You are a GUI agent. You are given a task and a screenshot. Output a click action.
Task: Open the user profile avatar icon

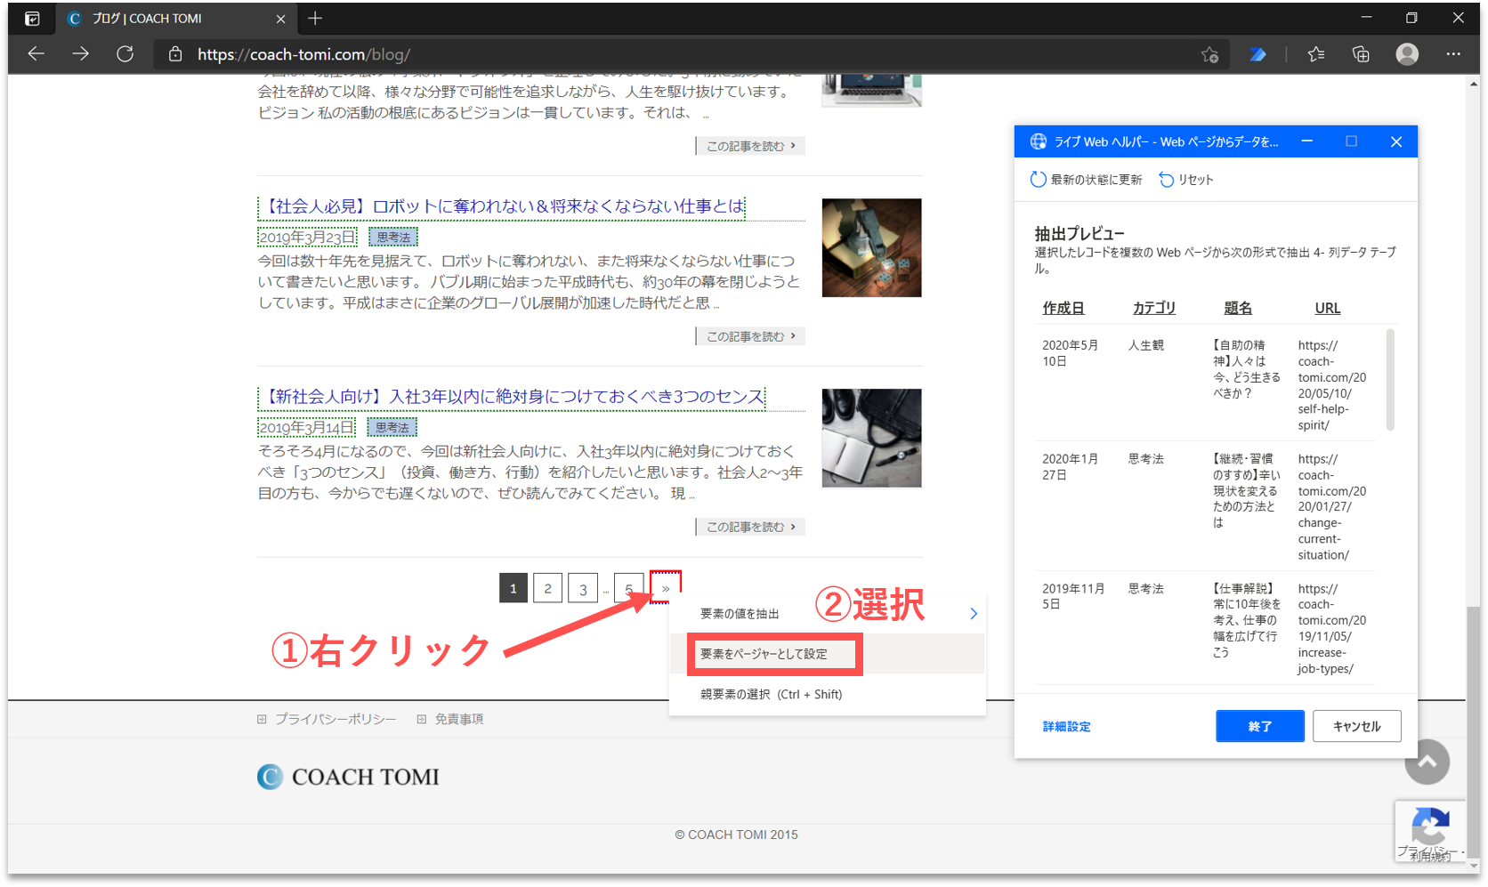(x=1407, y=54)
